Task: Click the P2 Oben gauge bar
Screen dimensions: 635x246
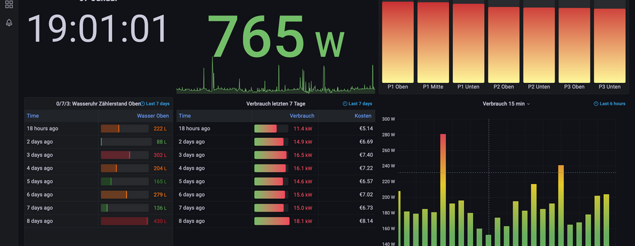Action: click(504, 45)
